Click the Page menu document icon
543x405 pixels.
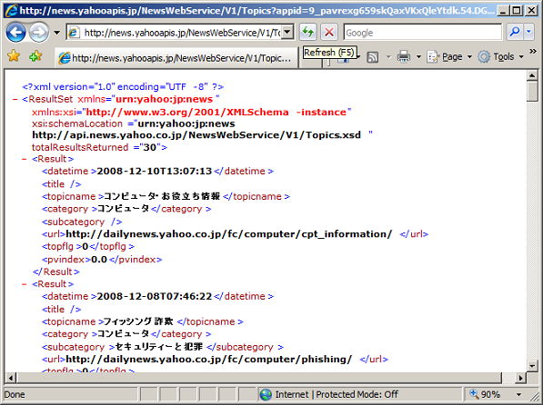click(433, 56)
